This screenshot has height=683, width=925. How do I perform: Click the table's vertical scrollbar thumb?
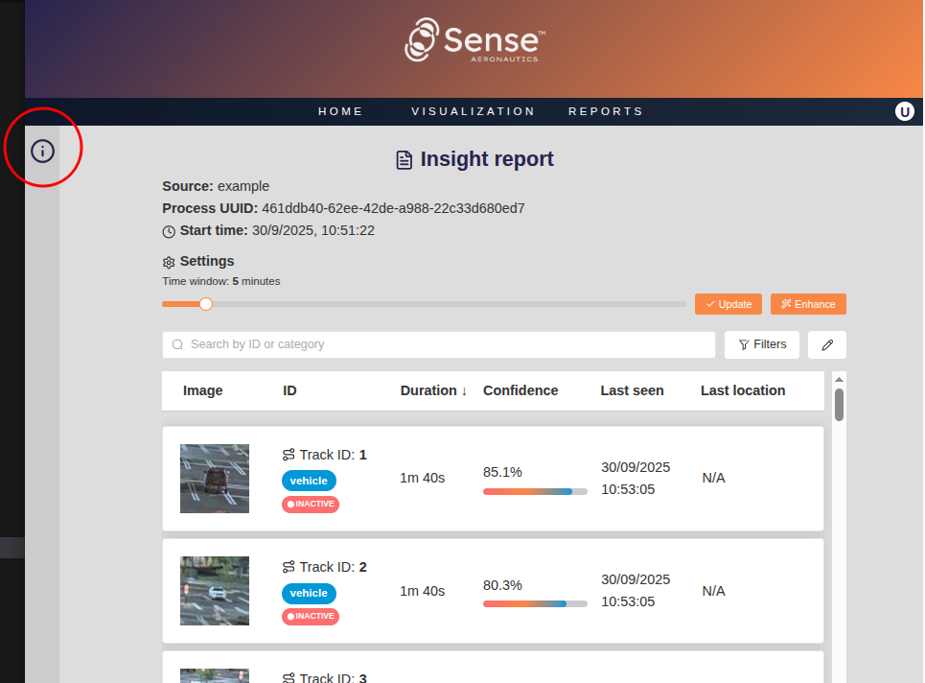click(839, 404)
